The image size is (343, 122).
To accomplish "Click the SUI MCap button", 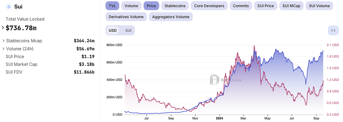I will tap(291, 6).
